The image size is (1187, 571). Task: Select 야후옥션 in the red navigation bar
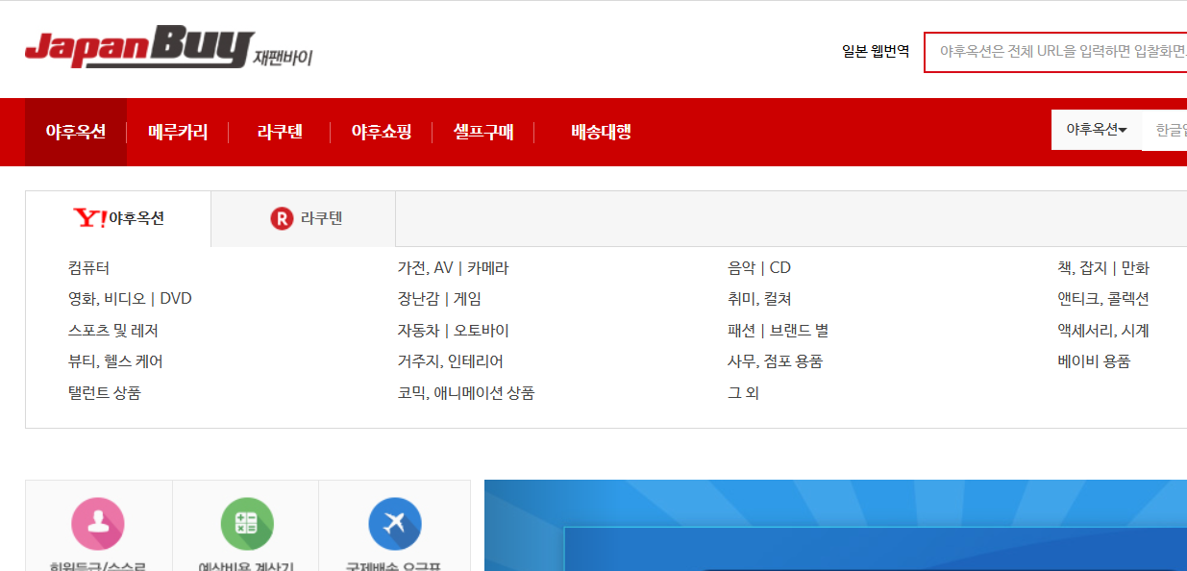pos(75,132)
